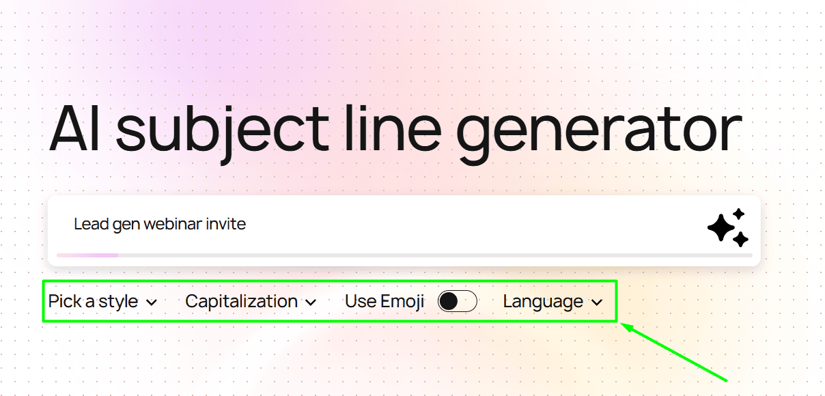Select the Use Emoji label text
Screen dimensions: 825x396
pyautogui.click(x=384, y=300)
